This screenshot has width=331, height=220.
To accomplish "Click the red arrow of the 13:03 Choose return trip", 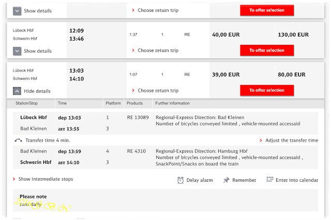I will (133, 91).
